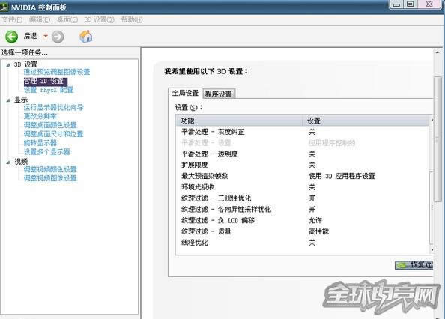Open 运行显示器优化向导 link
Screen dimensions: 445x319
click(54, 108)
